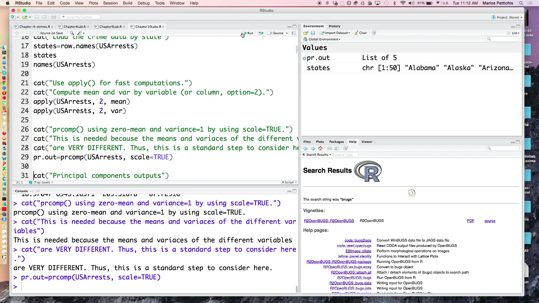Open the vignette PDF link
This screenshot has height=303, width=539.
pyautogui.click(x=471, y=221)
